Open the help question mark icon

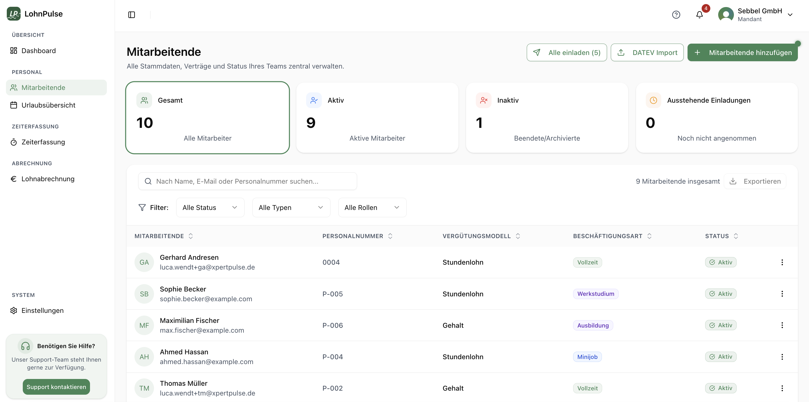click(676, 15)
